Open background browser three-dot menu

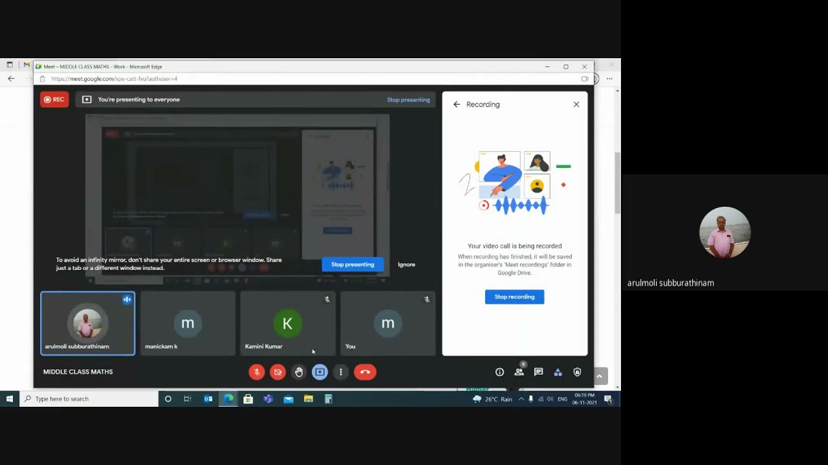pos(609,79)
